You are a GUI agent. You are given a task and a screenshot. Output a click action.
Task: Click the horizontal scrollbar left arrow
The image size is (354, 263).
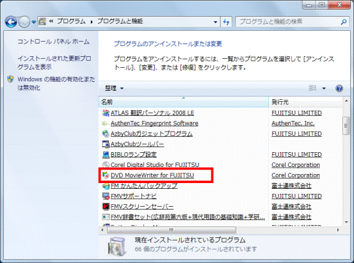102,230
